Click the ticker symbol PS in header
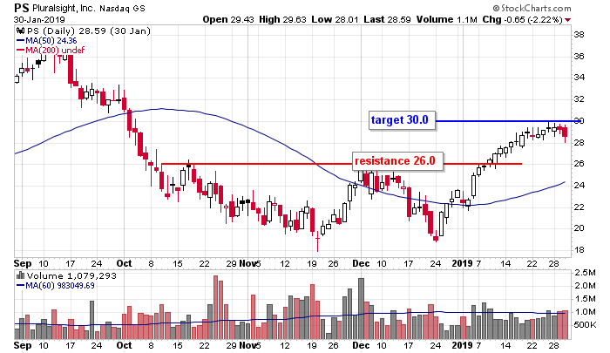Viewport: 610px width, 353px height. [22, 8]
